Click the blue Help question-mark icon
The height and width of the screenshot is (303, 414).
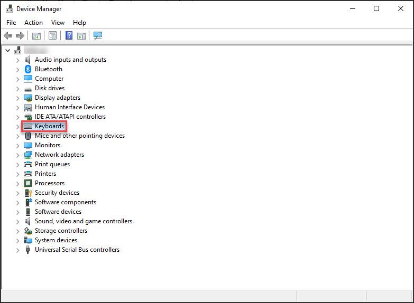(69, 35)
